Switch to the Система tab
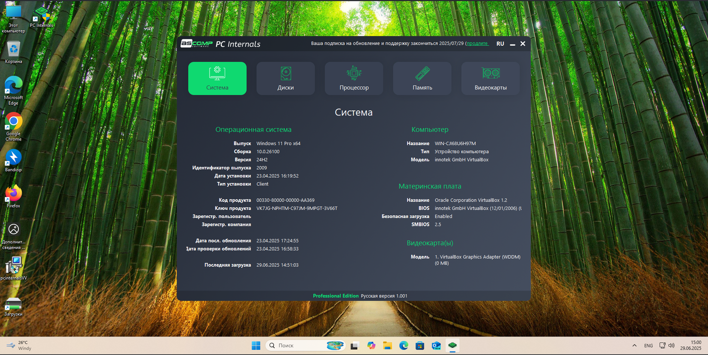Viewport: 708px width, 355px height. tap(217, 78)
